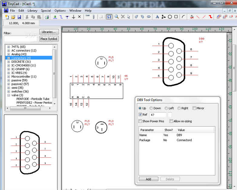Select the PPENTODE2 - Power Pentode entry
The image size is (237, 190).
[34, 103]
